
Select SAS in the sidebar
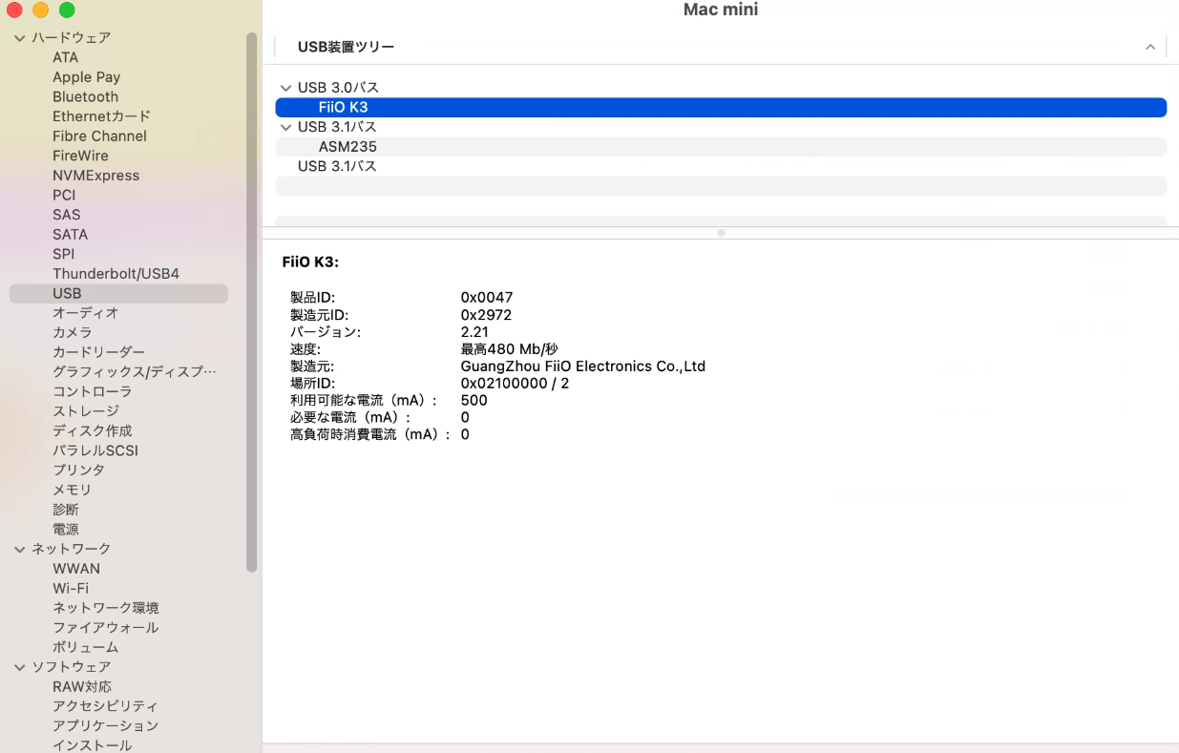coord(66,215)
